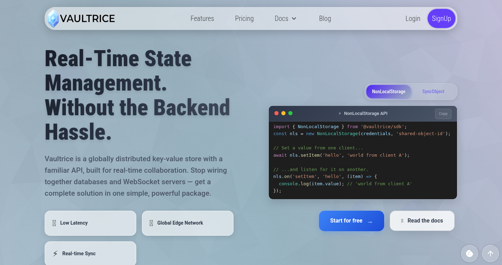Click the 'Without the Backend Hassle.' headline
This screenshot has width=502, height=265.
pos(137,119)
